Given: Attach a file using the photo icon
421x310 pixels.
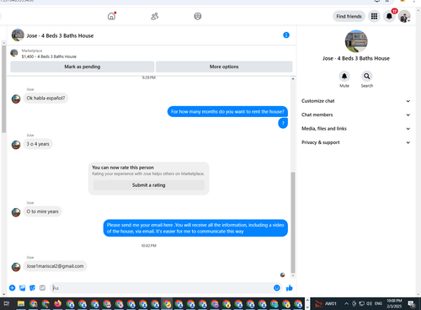Looking at the screenshot, I should pos(23,287).
